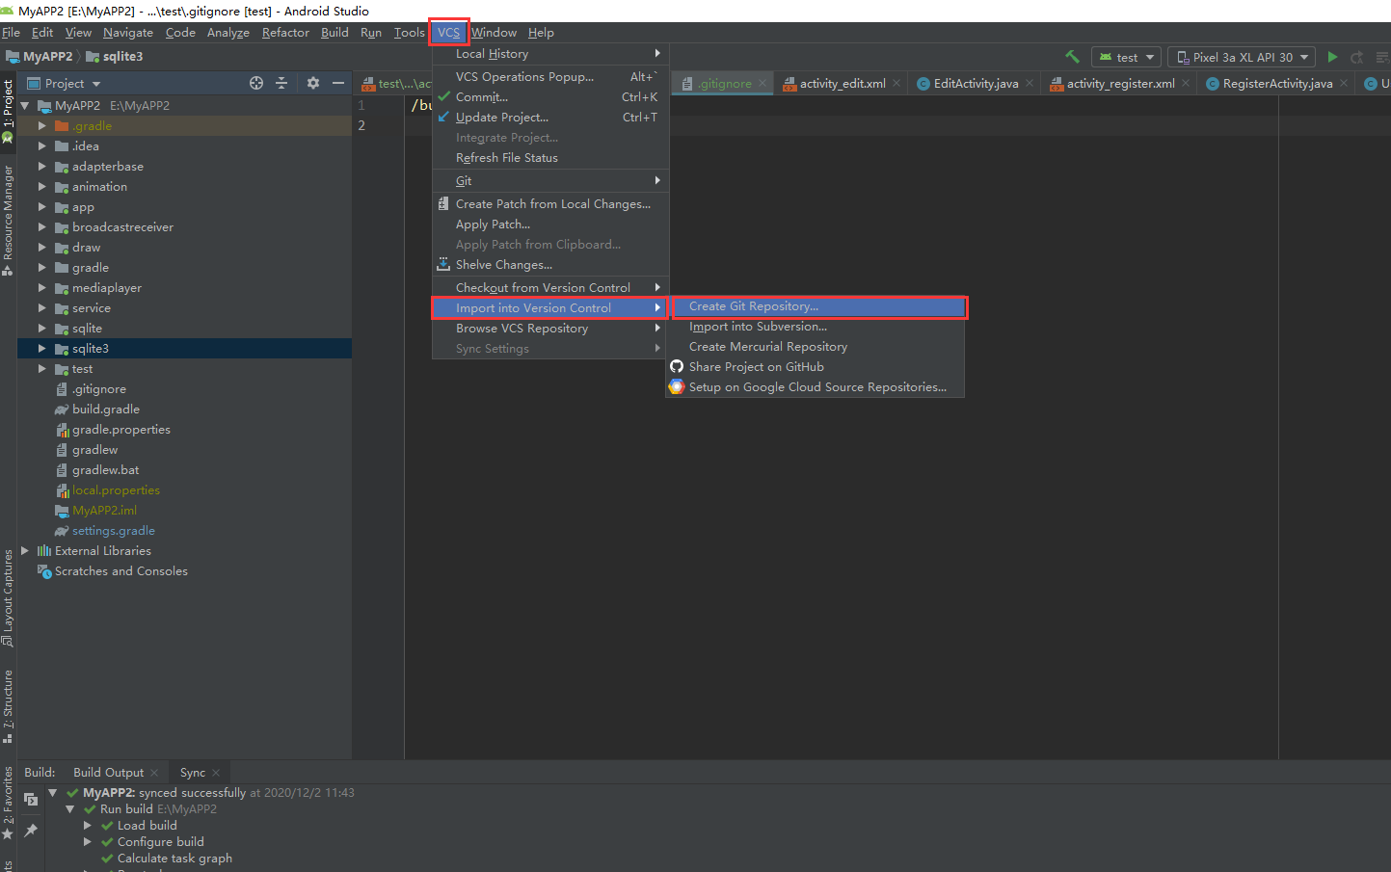Close the .gitignore editor tab
The width and height of the screenshot is (1391, 872).
point(762,83)
